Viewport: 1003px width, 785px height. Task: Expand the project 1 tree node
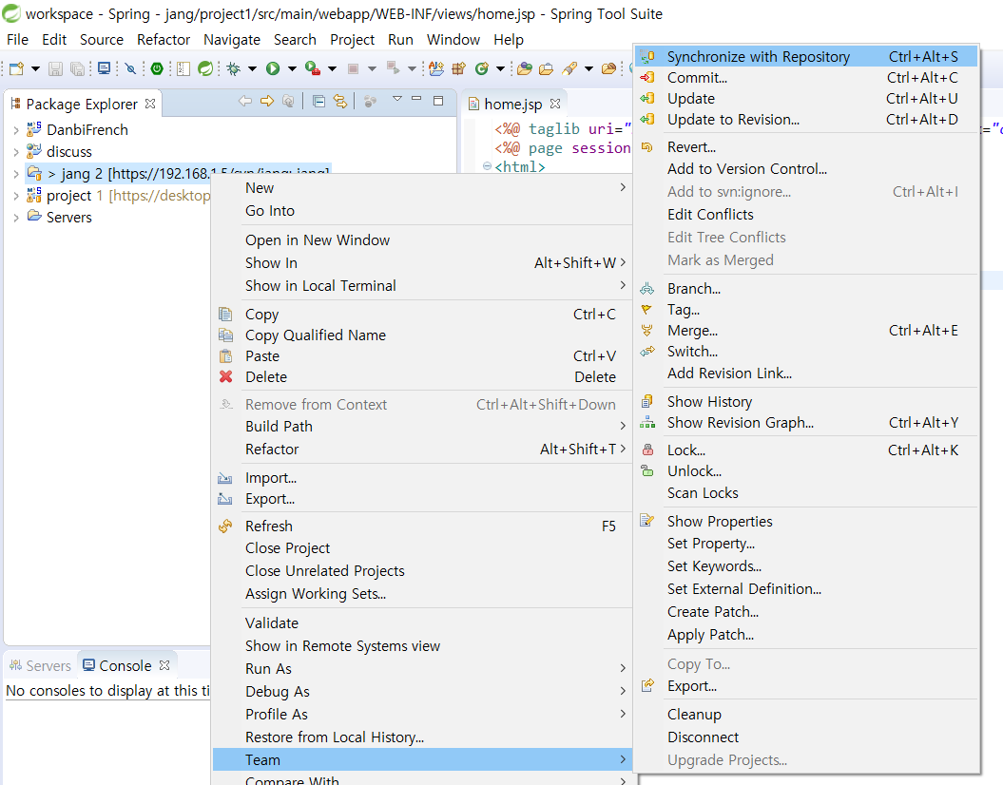(x=16, y=196)
